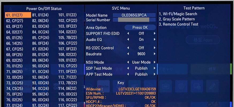Click the APP Test Mode value Publish
Image resolution: width=234 pixels, height=107 pixels.
point(141,74)
